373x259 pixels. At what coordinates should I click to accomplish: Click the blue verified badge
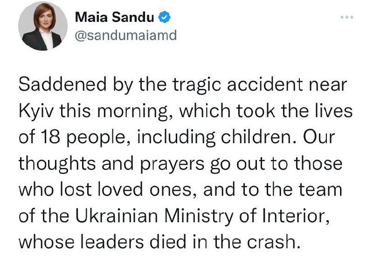click(165, 18)
